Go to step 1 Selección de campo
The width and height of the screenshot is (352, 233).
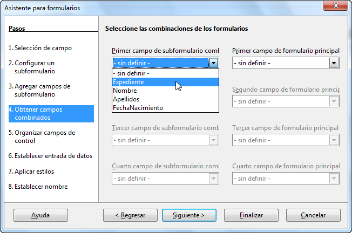coord(40,48)
